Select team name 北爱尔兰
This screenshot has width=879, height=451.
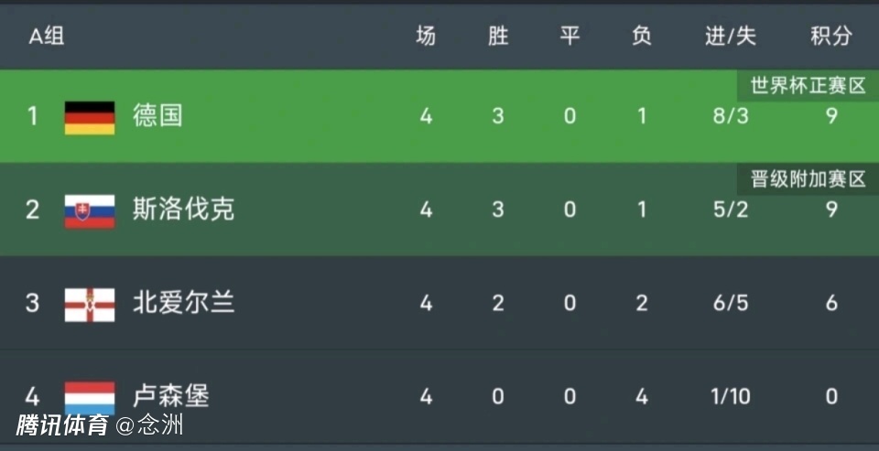pyautogui.click(x=183, y=303)
